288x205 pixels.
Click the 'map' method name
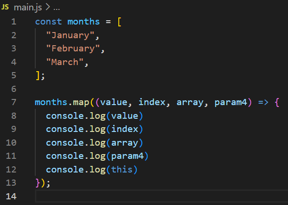click(x=81, y=103)
